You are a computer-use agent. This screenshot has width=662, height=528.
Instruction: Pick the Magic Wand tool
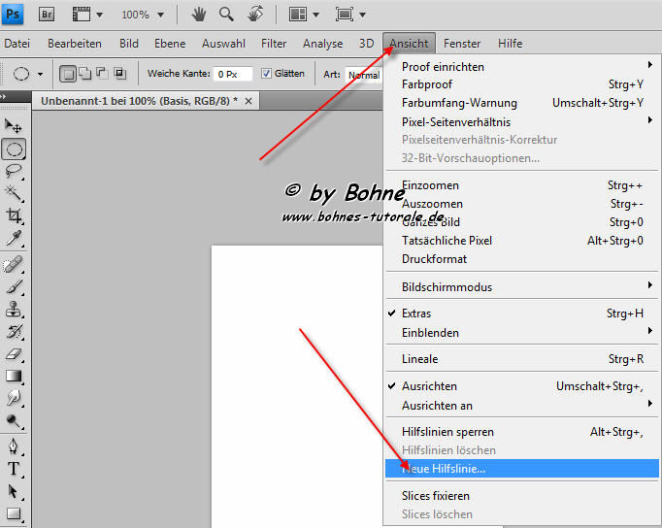pyautogui.click(x=14, y=193)
